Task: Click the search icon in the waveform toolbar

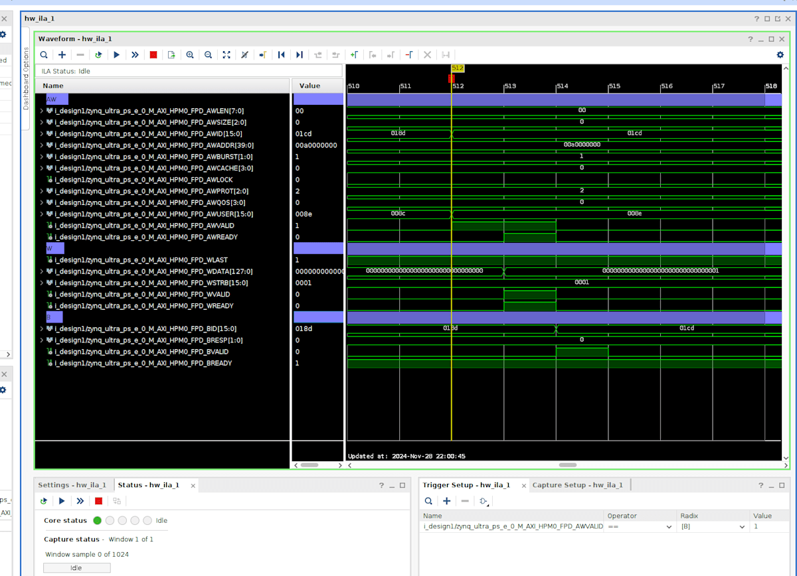Action: point(44,55)
